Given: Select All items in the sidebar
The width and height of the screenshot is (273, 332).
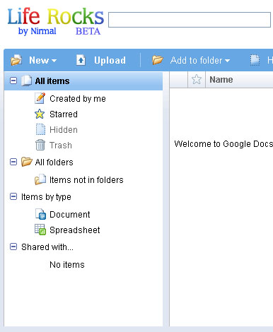Looking at the screenshot, I should click(x=52, y=81).
